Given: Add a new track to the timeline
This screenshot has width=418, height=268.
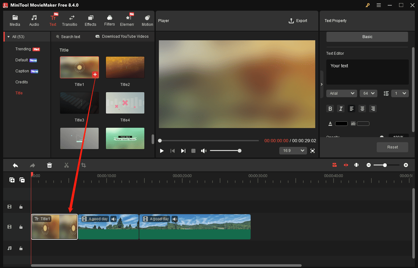Looking at the screenshot, I should [12, 180].
